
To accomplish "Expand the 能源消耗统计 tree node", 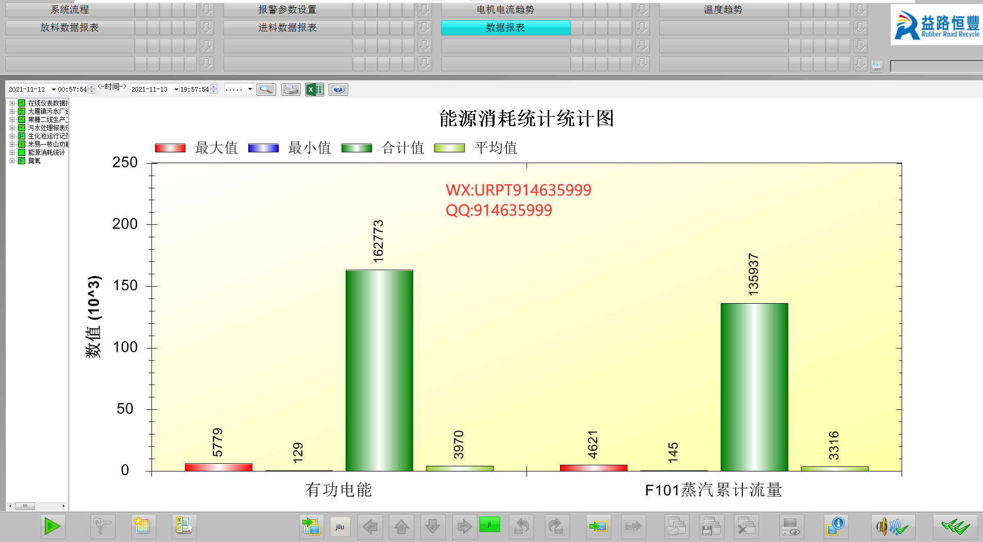I will [x=12, y=152].
